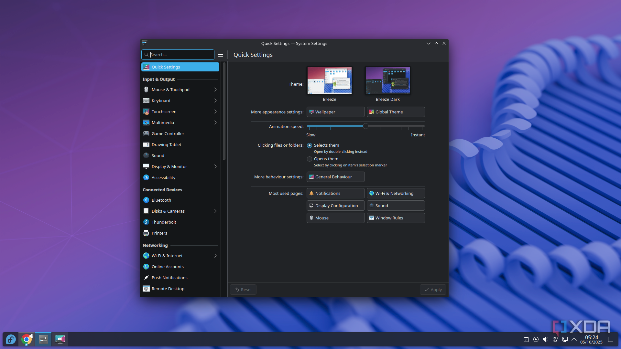
Task: Expand the Mouse & Touchpad chevron
Action: (215, 90)
